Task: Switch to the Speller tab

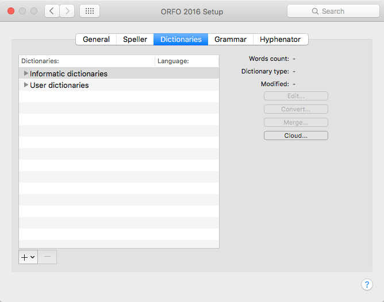Action: tap(135, 40)
